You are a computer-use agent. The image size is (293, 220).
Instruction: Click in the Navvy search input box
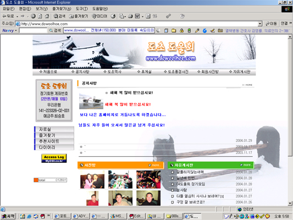click(x=33, y=30)
